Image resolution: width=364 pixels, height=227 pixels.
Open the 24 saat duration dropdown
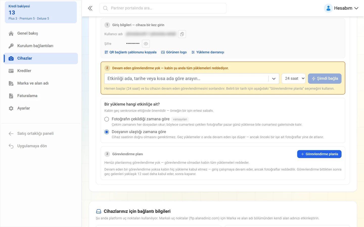pyautogui.click(x=294, y=79)
